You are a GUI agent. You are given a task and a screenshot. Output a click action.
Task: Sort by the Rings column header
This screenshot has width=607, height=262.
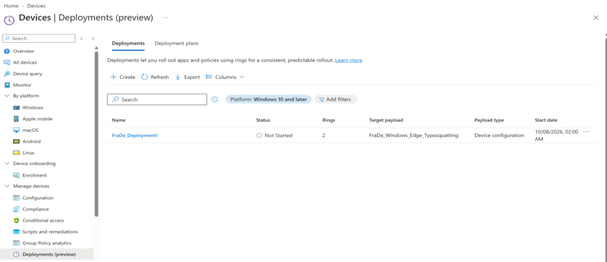328,120
